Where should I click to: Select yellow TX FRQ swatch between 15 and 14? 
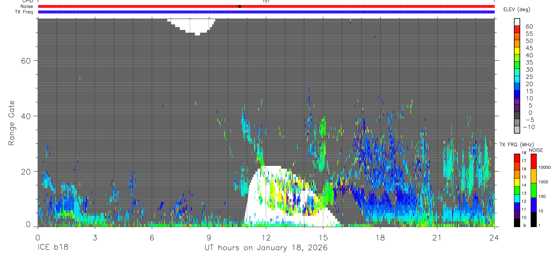point(517,182)
